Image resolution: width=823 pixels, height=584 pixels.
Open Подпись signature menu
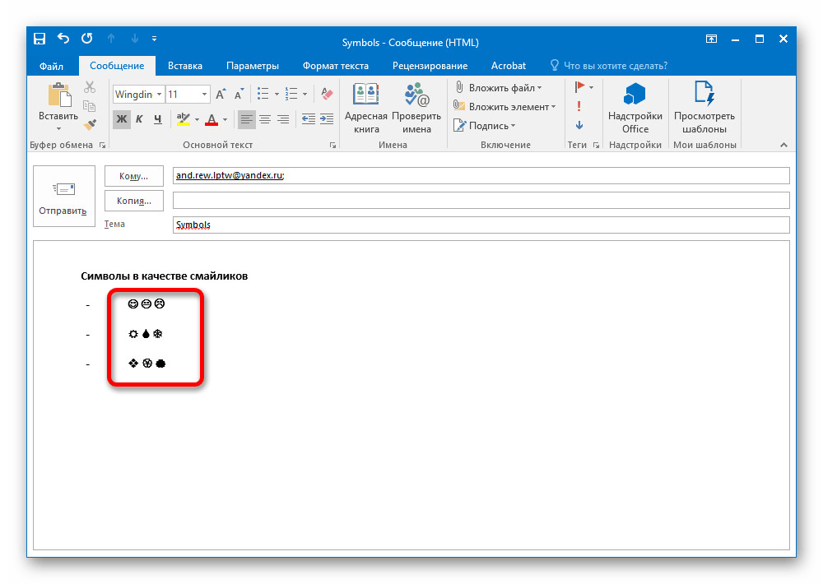[485, 126]
